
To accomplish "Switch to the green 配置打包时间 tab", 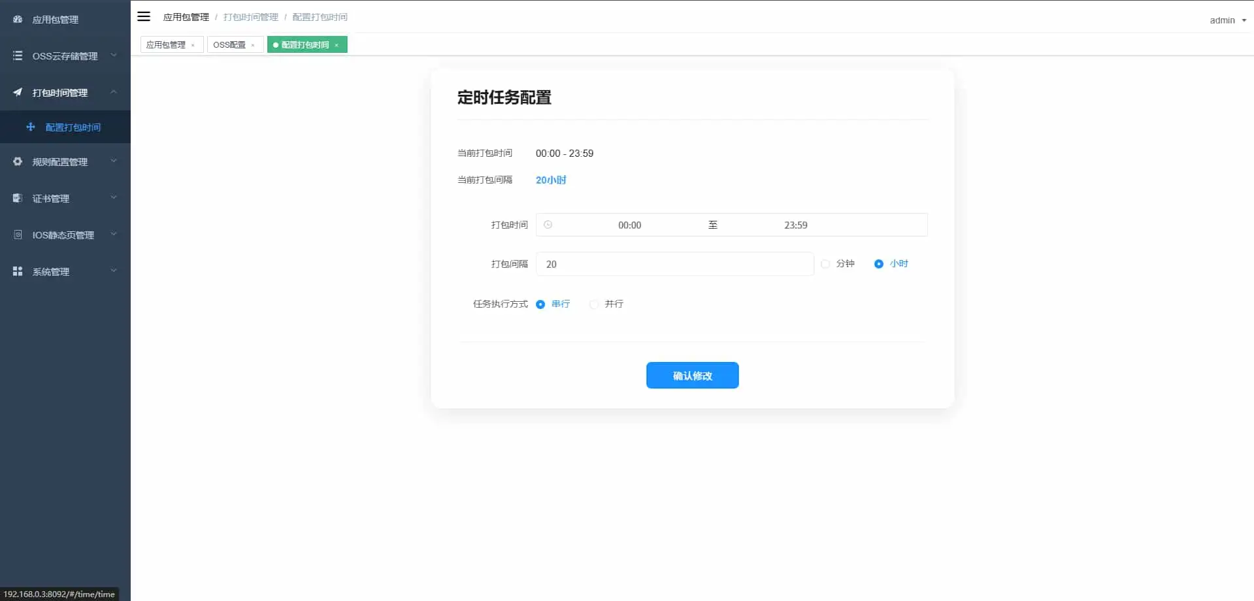I will click(307, 44).
